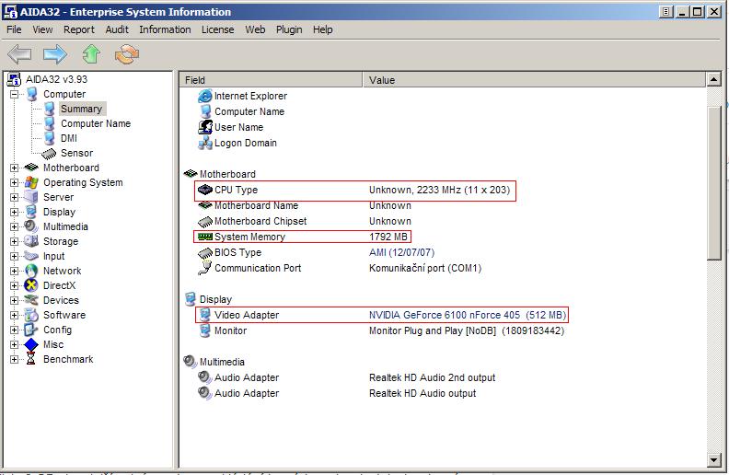Open the Report menu
Viewport: 729px width, 475px height.
tap(79, 29)
